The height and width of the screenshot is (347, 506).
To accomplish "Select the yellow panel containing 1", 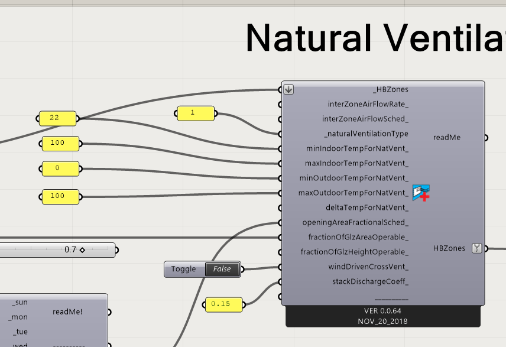I will [196, 113].
